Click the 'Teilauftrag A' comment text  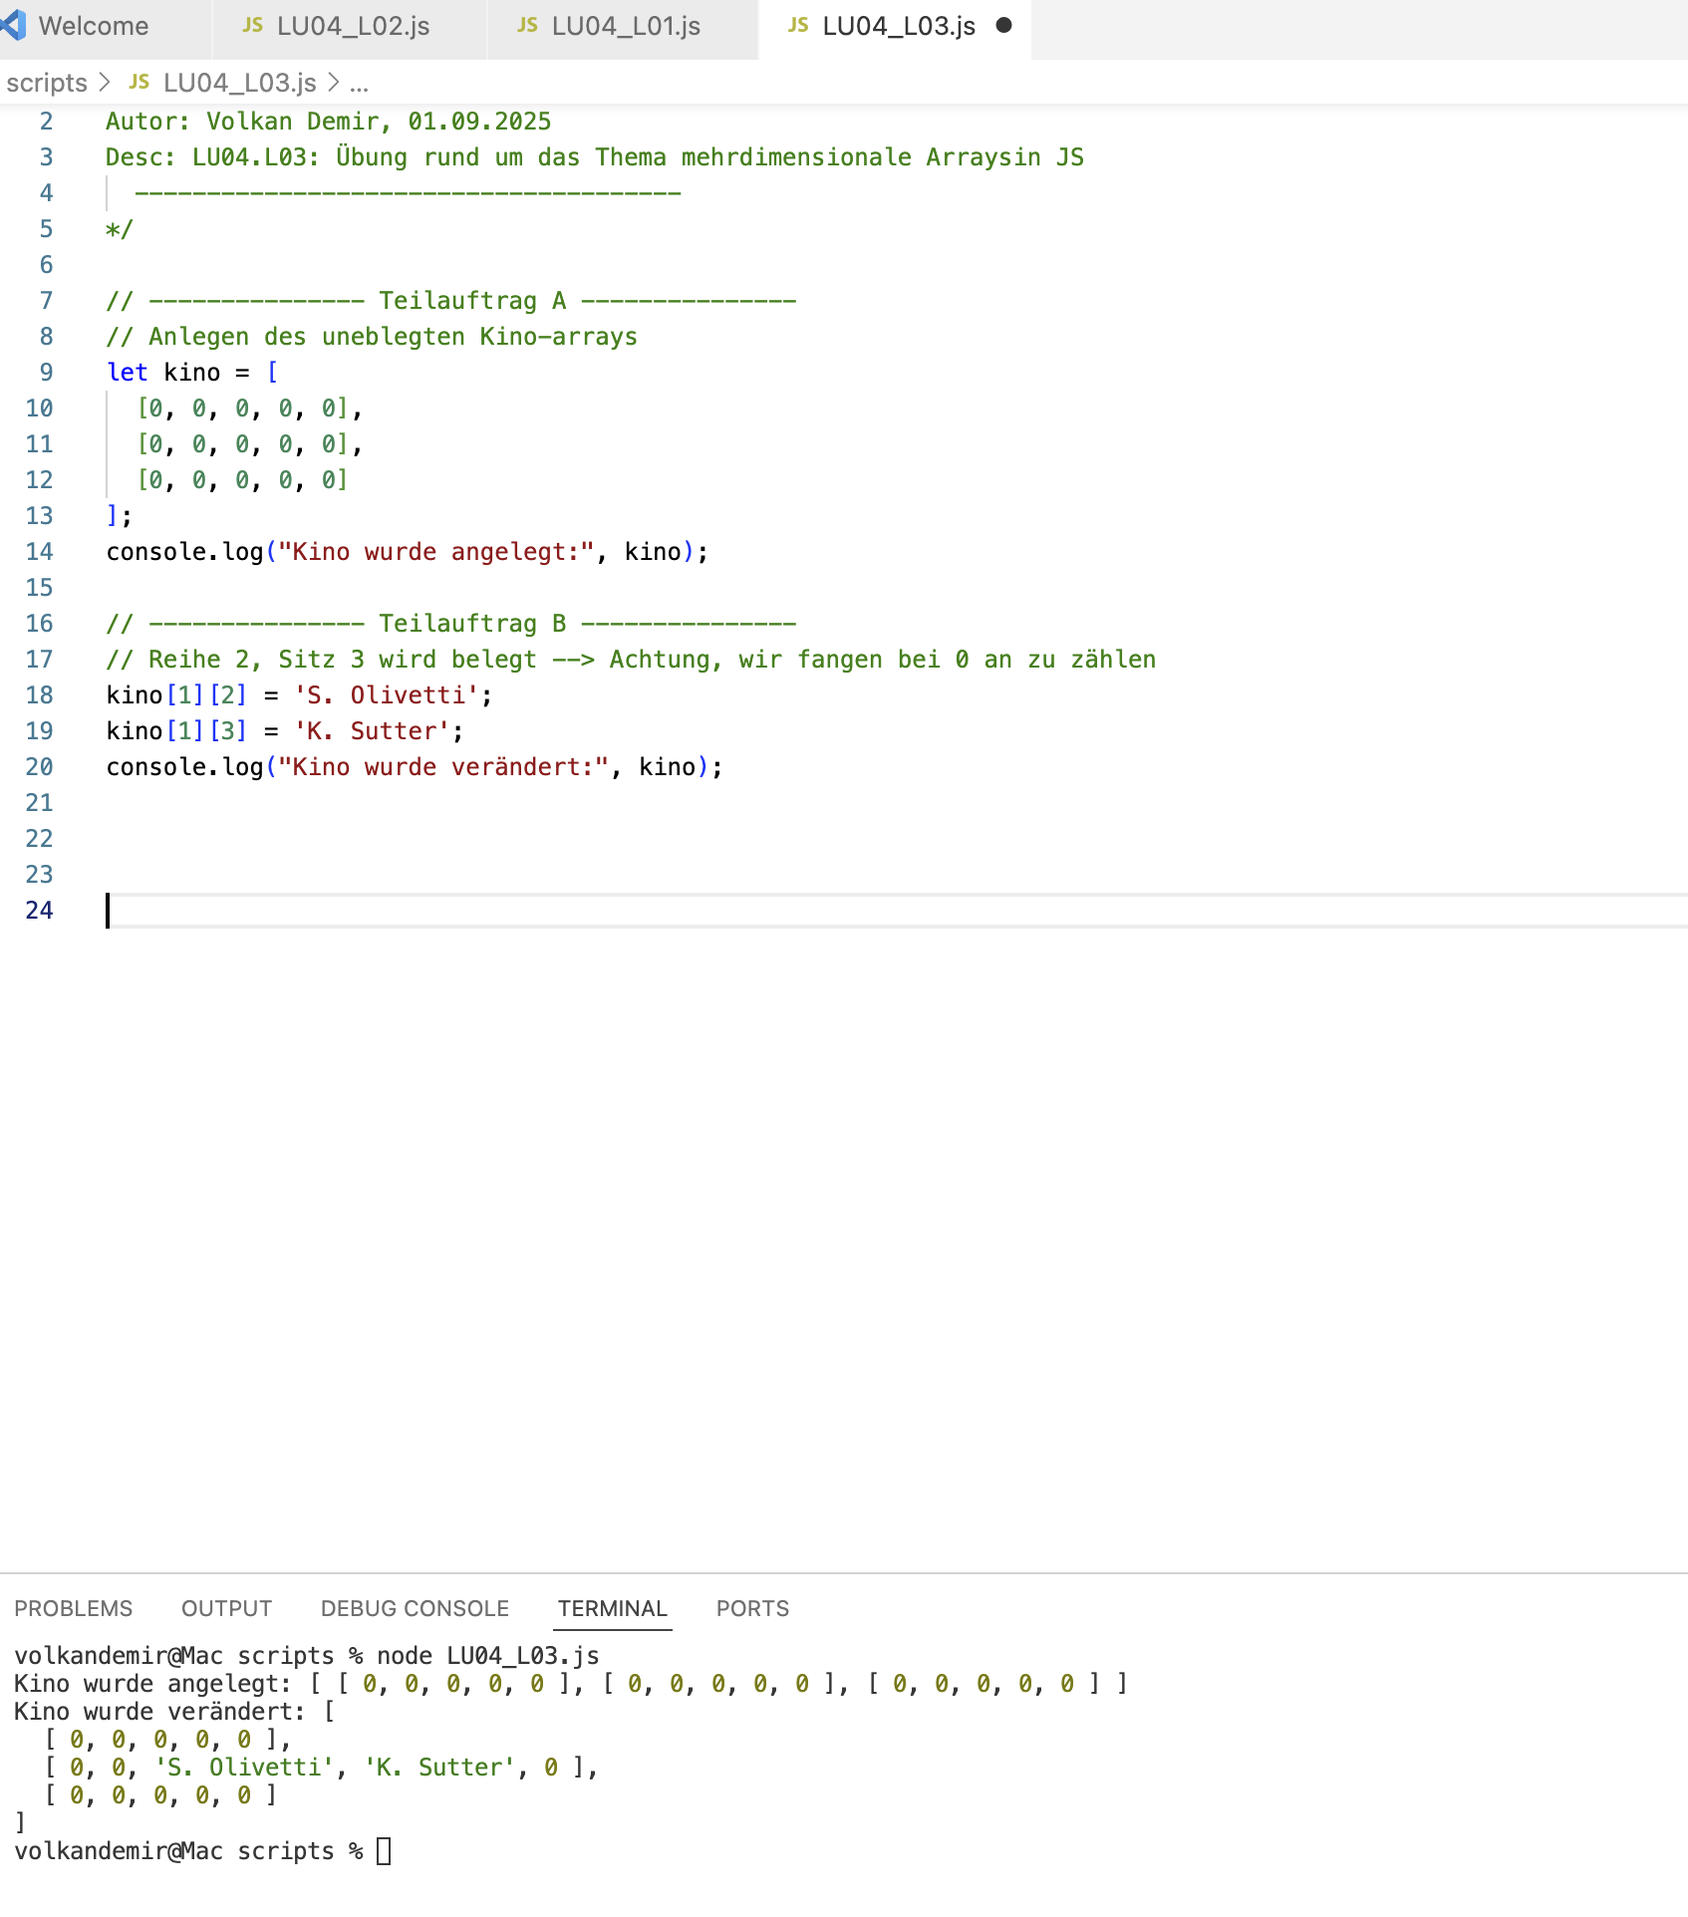click(472, 300)
